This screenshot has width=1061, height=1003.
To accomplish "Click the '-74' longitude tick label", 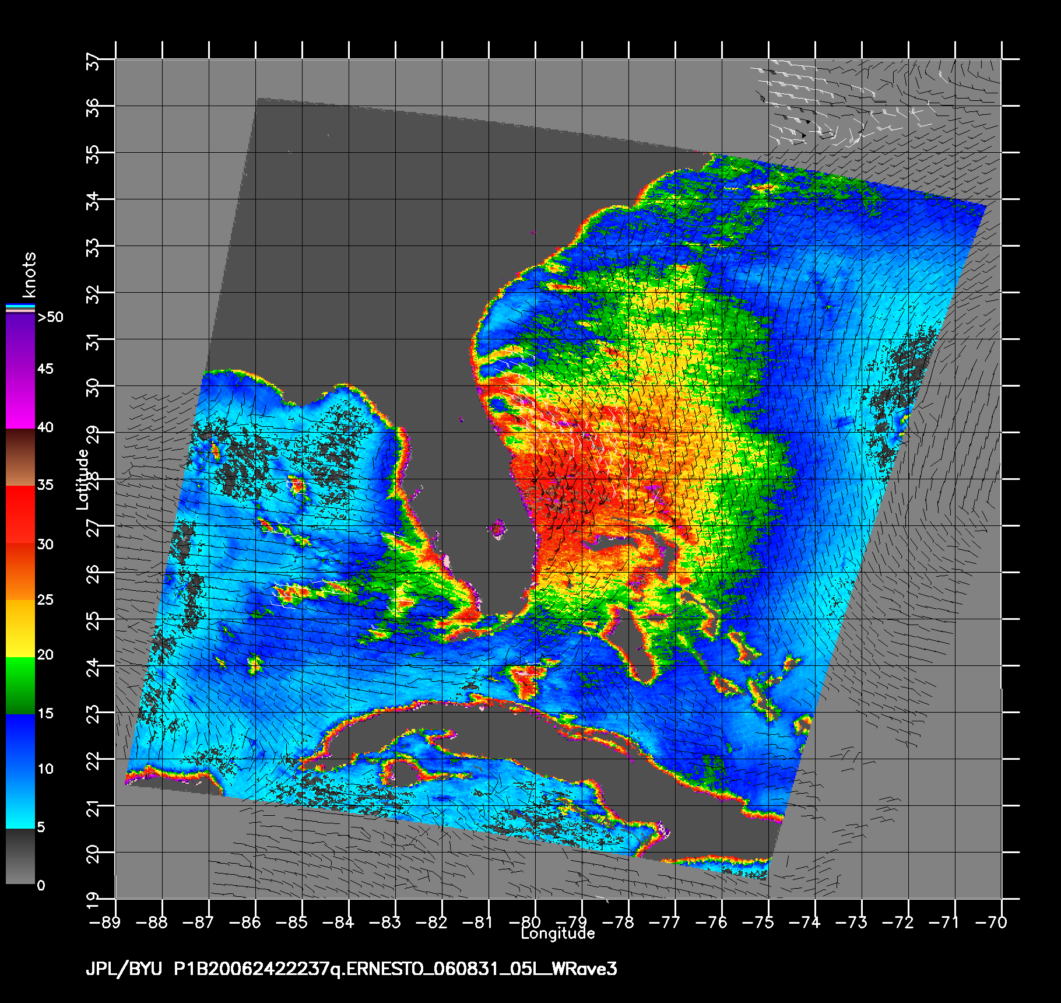I will point(803,922).
